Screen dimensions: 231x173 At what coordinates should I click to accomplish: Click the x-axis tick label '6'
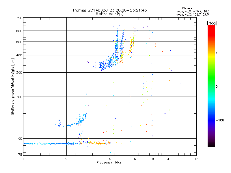135,159
